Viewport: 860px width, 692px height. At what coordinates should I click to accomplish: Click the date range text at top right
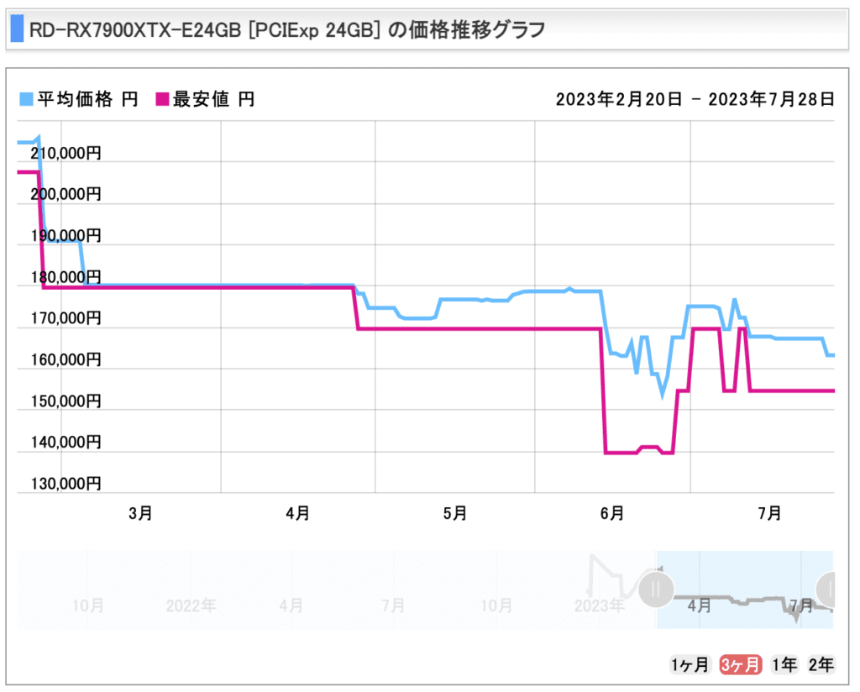click(695, 100)
